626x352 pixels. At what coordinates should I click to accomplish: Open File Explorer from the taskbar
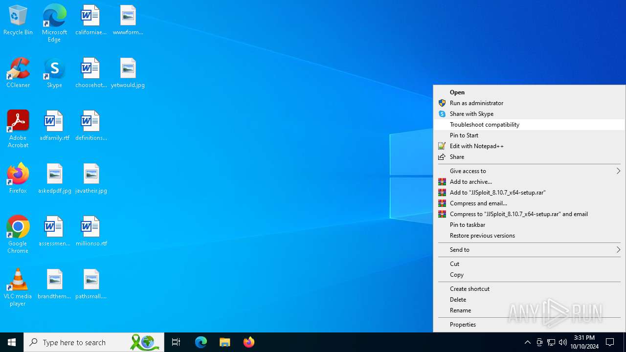[x=225, y=342]
